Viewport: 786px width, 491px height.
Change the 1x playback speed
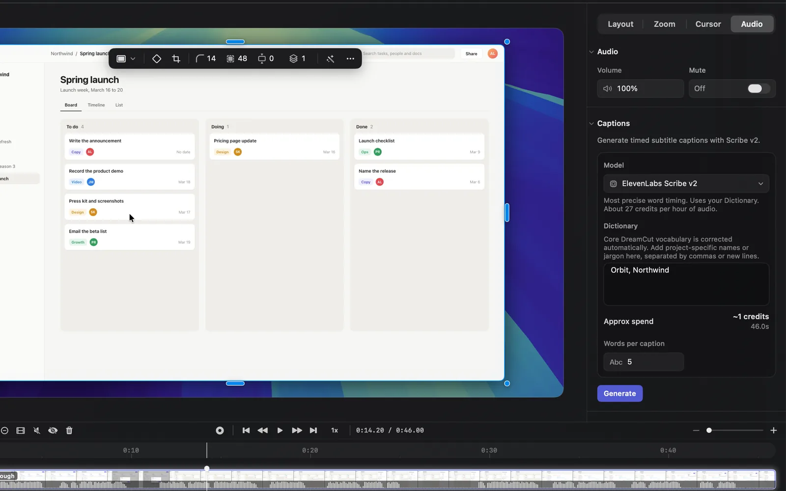tap(335, 430)
